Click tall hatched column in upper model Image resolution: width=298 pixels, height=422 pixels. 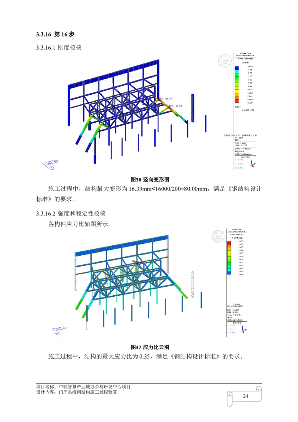tap(193, 108)
